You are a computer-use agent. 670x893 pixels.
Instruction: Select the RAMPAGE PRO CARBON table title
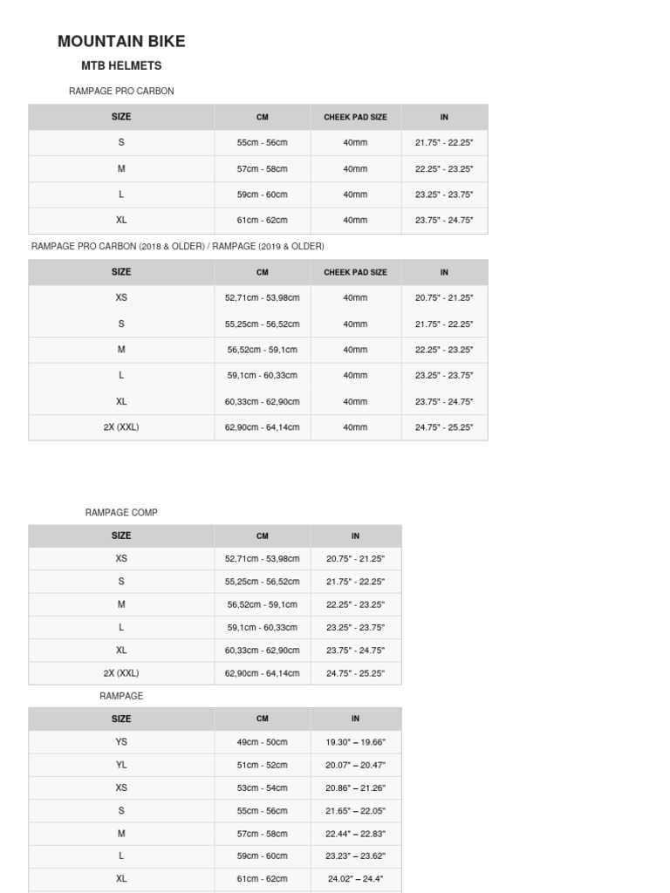tap(121, 91)
